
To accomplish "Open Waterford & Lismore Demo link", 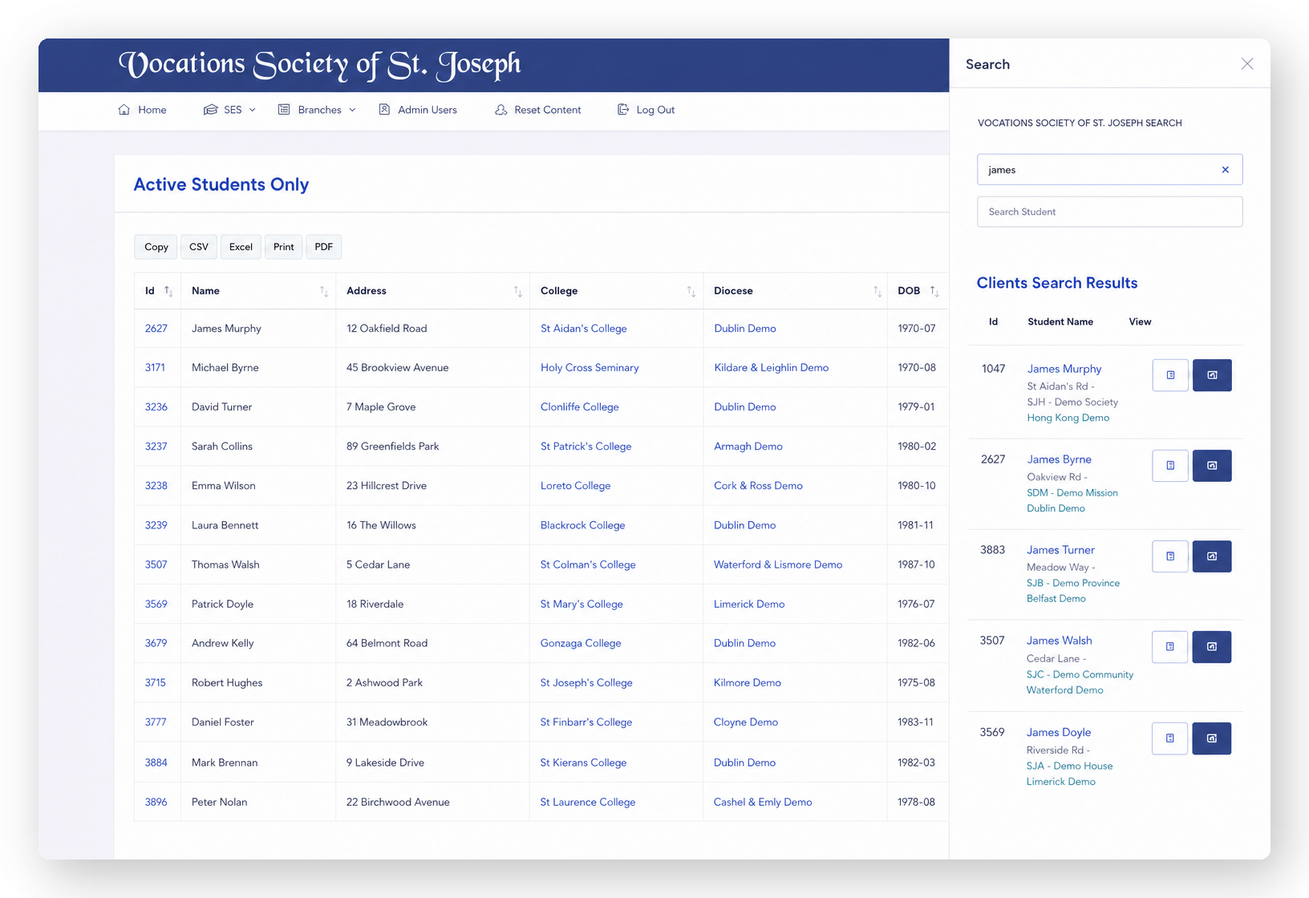I will coord(778,565).
